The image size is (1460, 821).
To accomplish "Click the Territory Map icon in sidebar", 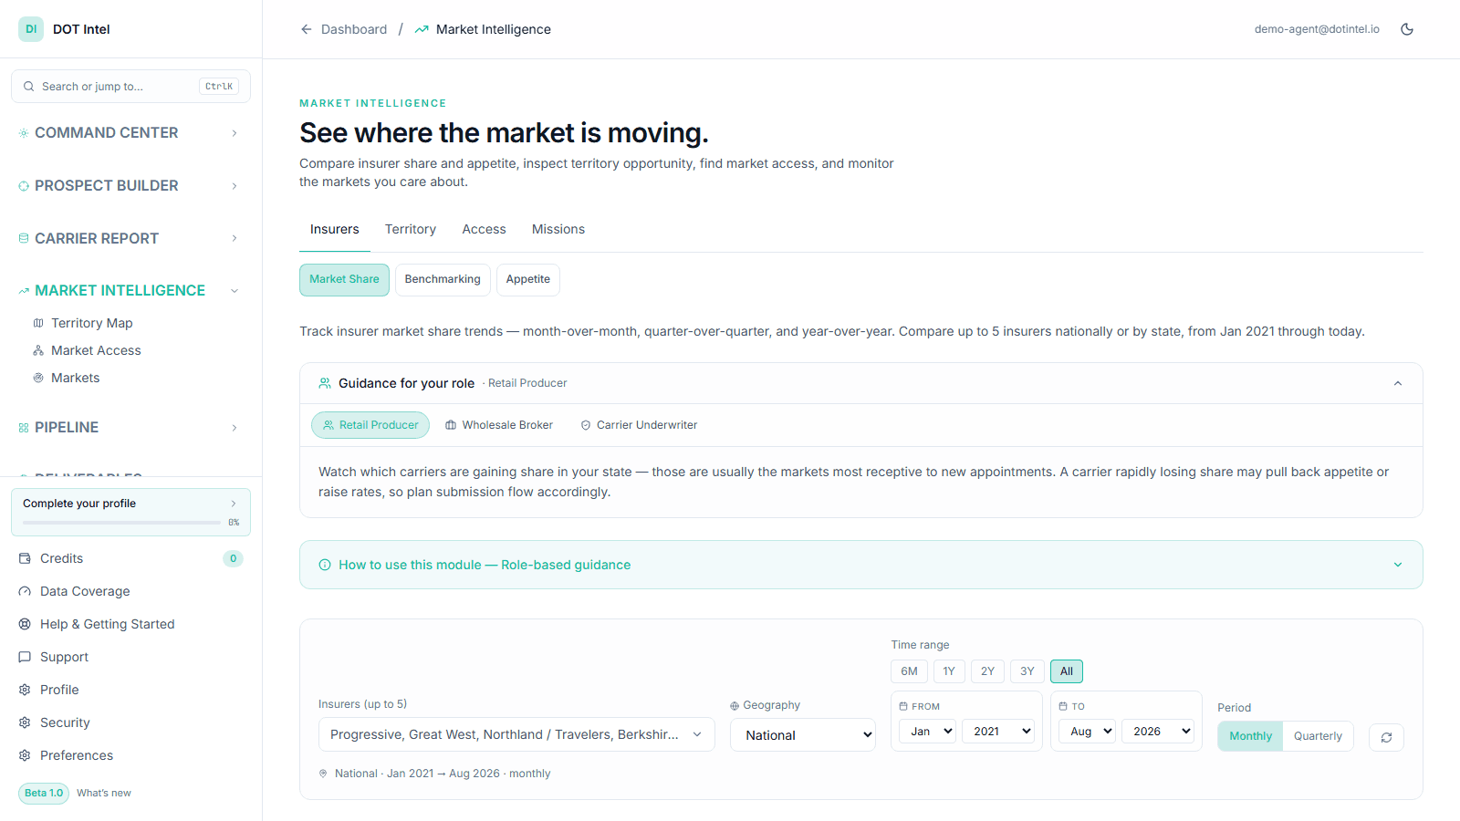I will (38, 323).
